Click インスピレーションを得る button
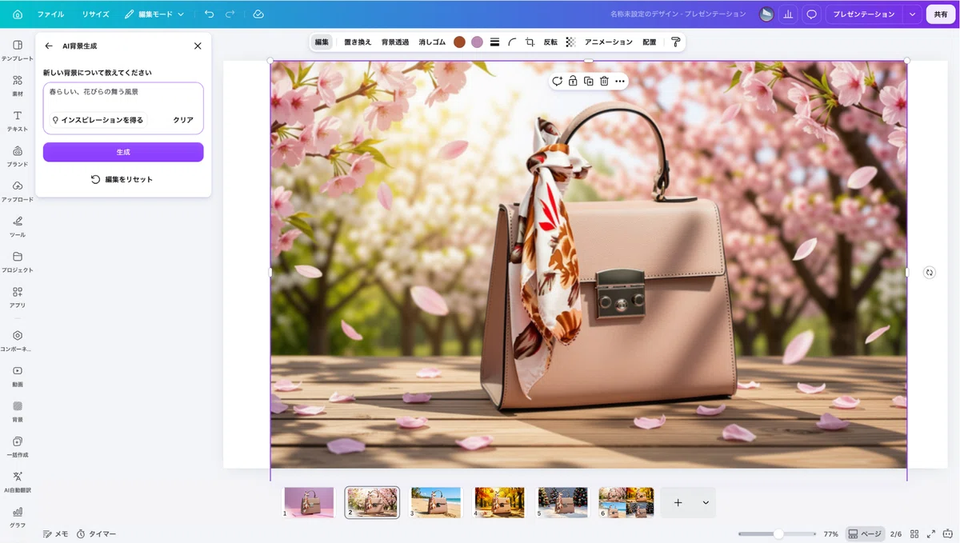960x543 pixels. pos(98,120)
